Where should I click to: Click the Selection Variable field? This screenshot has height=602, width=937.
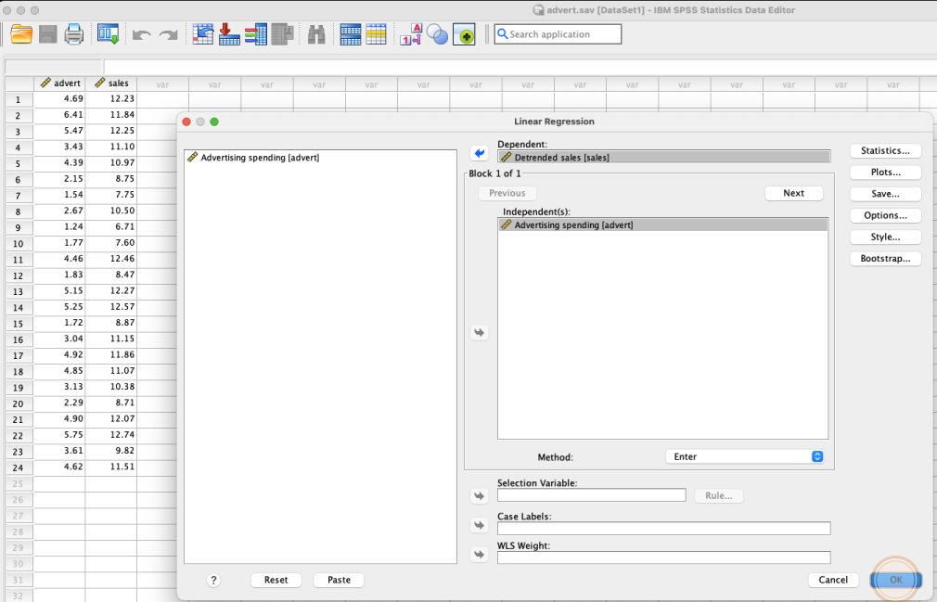pyautogui.click(x=592, y=495)
